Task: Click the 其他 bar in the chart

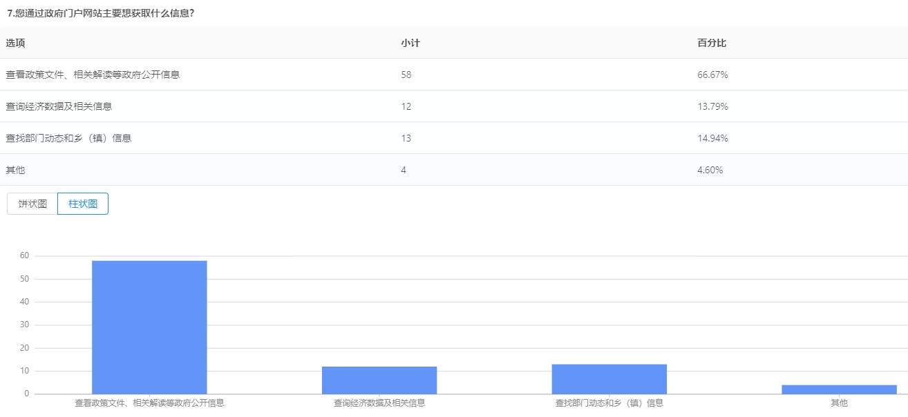Action: 839,389
